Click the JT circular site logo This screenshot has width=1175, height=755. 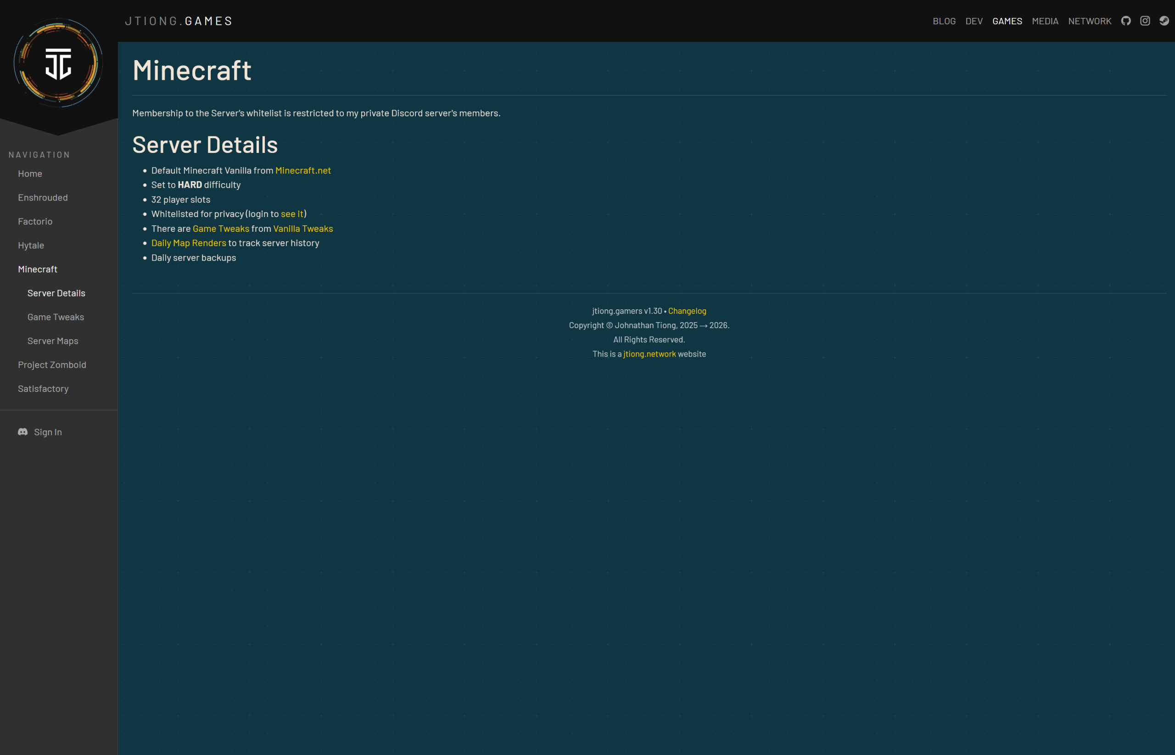coord(58,63)
